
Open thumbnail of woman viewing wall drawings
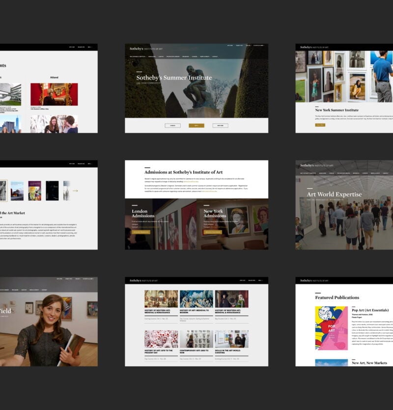coord(196,339)
